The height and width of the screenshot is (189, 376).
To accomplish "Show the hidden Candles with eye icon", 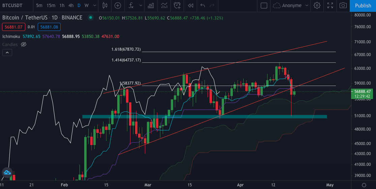I will (x=23, y=44).
